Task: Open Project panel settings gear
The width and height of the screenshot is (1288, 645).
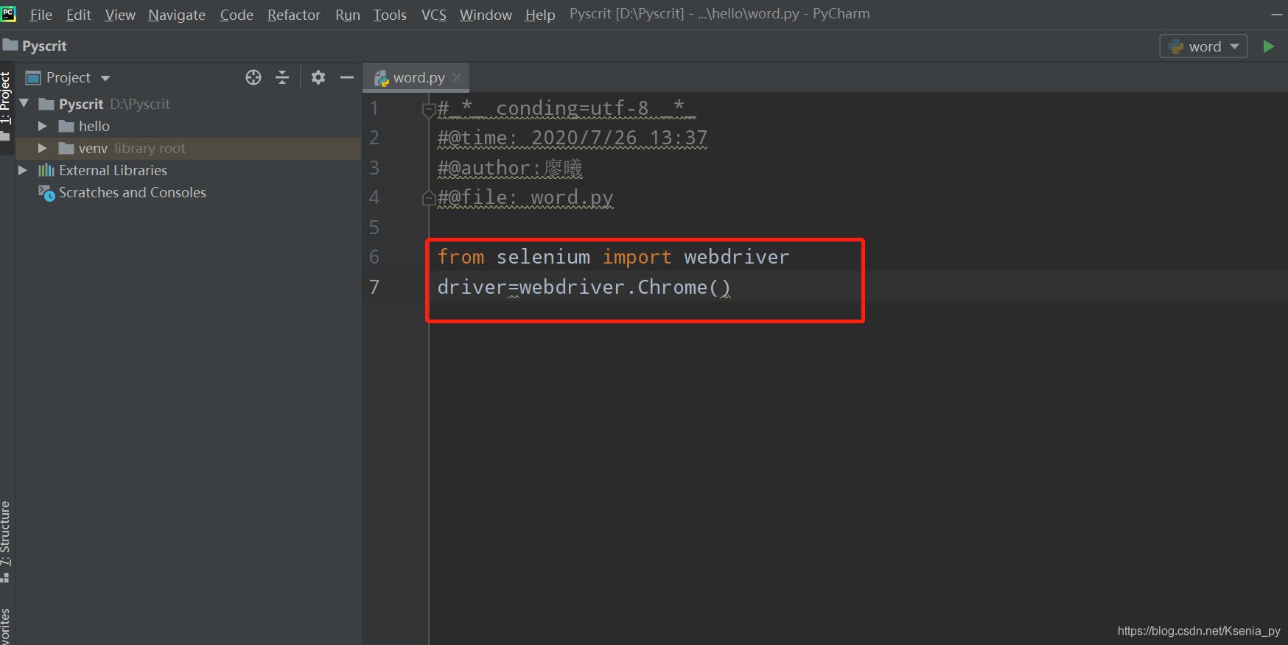Action: click(x=318, y=77)
